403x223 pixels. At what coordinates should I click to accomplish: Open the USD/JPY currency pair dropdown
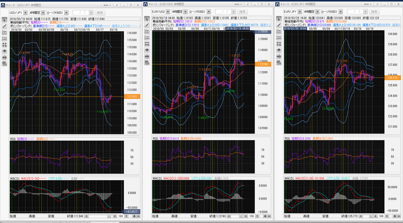click(x=25, y=13)
